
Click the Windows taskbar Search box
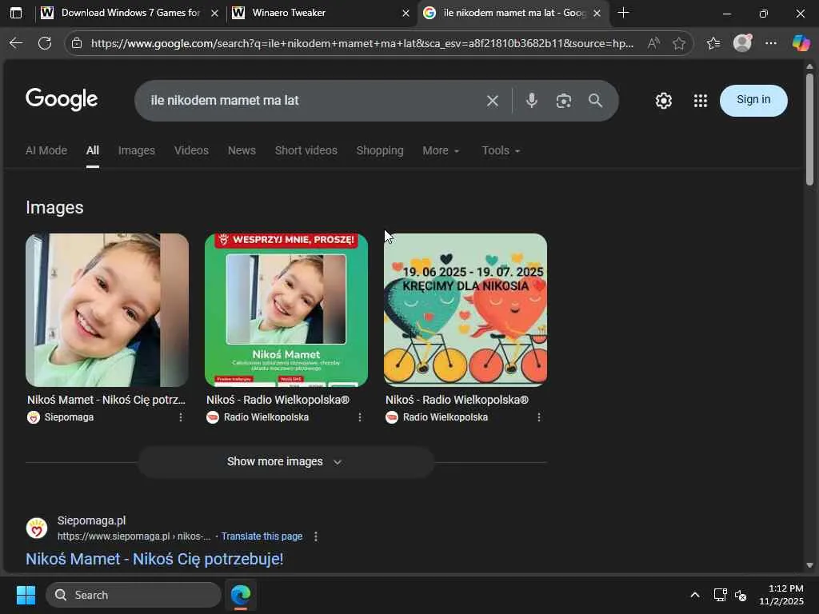tap(134, 595)
